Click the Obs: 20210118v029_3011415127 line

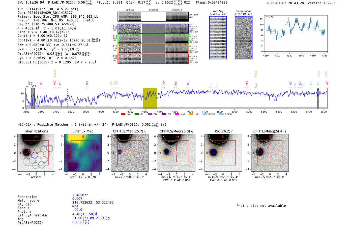click(45, 13)
